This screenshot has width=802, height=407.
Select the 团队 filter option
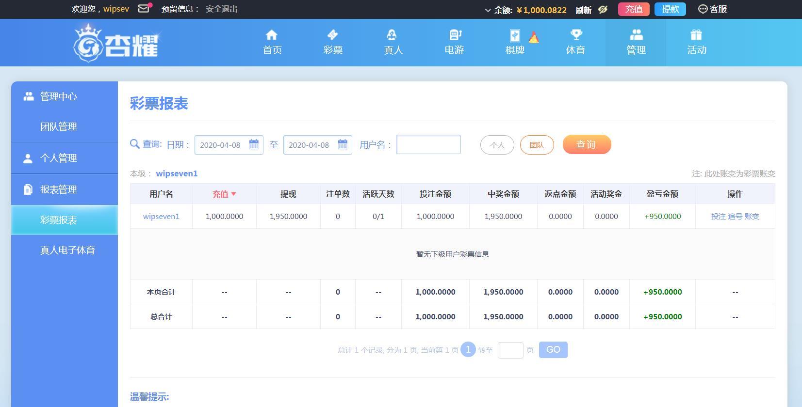[537, 145]
